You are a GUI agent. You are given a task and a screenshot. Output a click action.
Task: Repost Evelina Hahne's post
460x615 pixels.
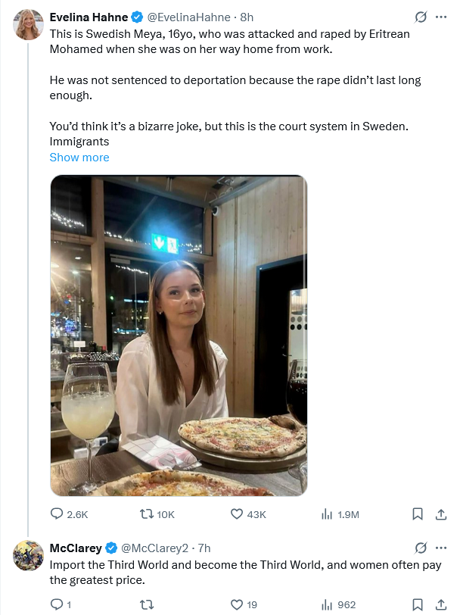(148, 514)
